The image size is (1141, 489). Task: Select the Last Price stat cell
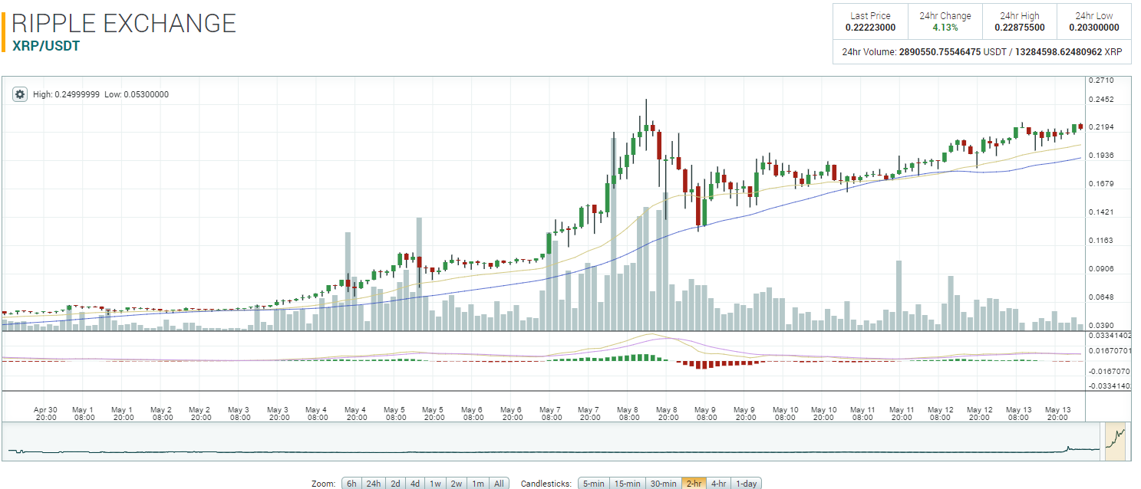870,21
